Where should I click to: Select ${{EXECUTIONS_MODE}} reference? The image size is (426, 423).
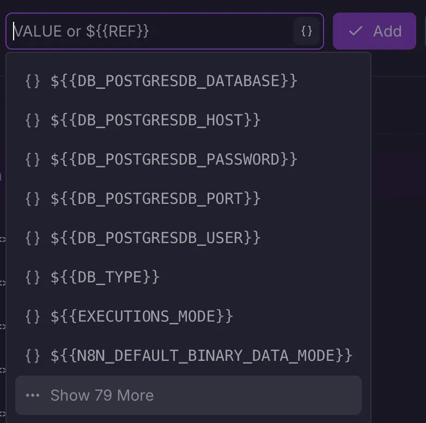(x=142, y=316)
